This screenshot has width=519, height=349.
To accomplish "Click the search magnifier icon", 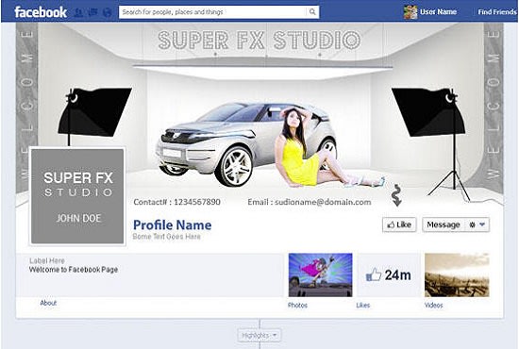I will point(312,12).
